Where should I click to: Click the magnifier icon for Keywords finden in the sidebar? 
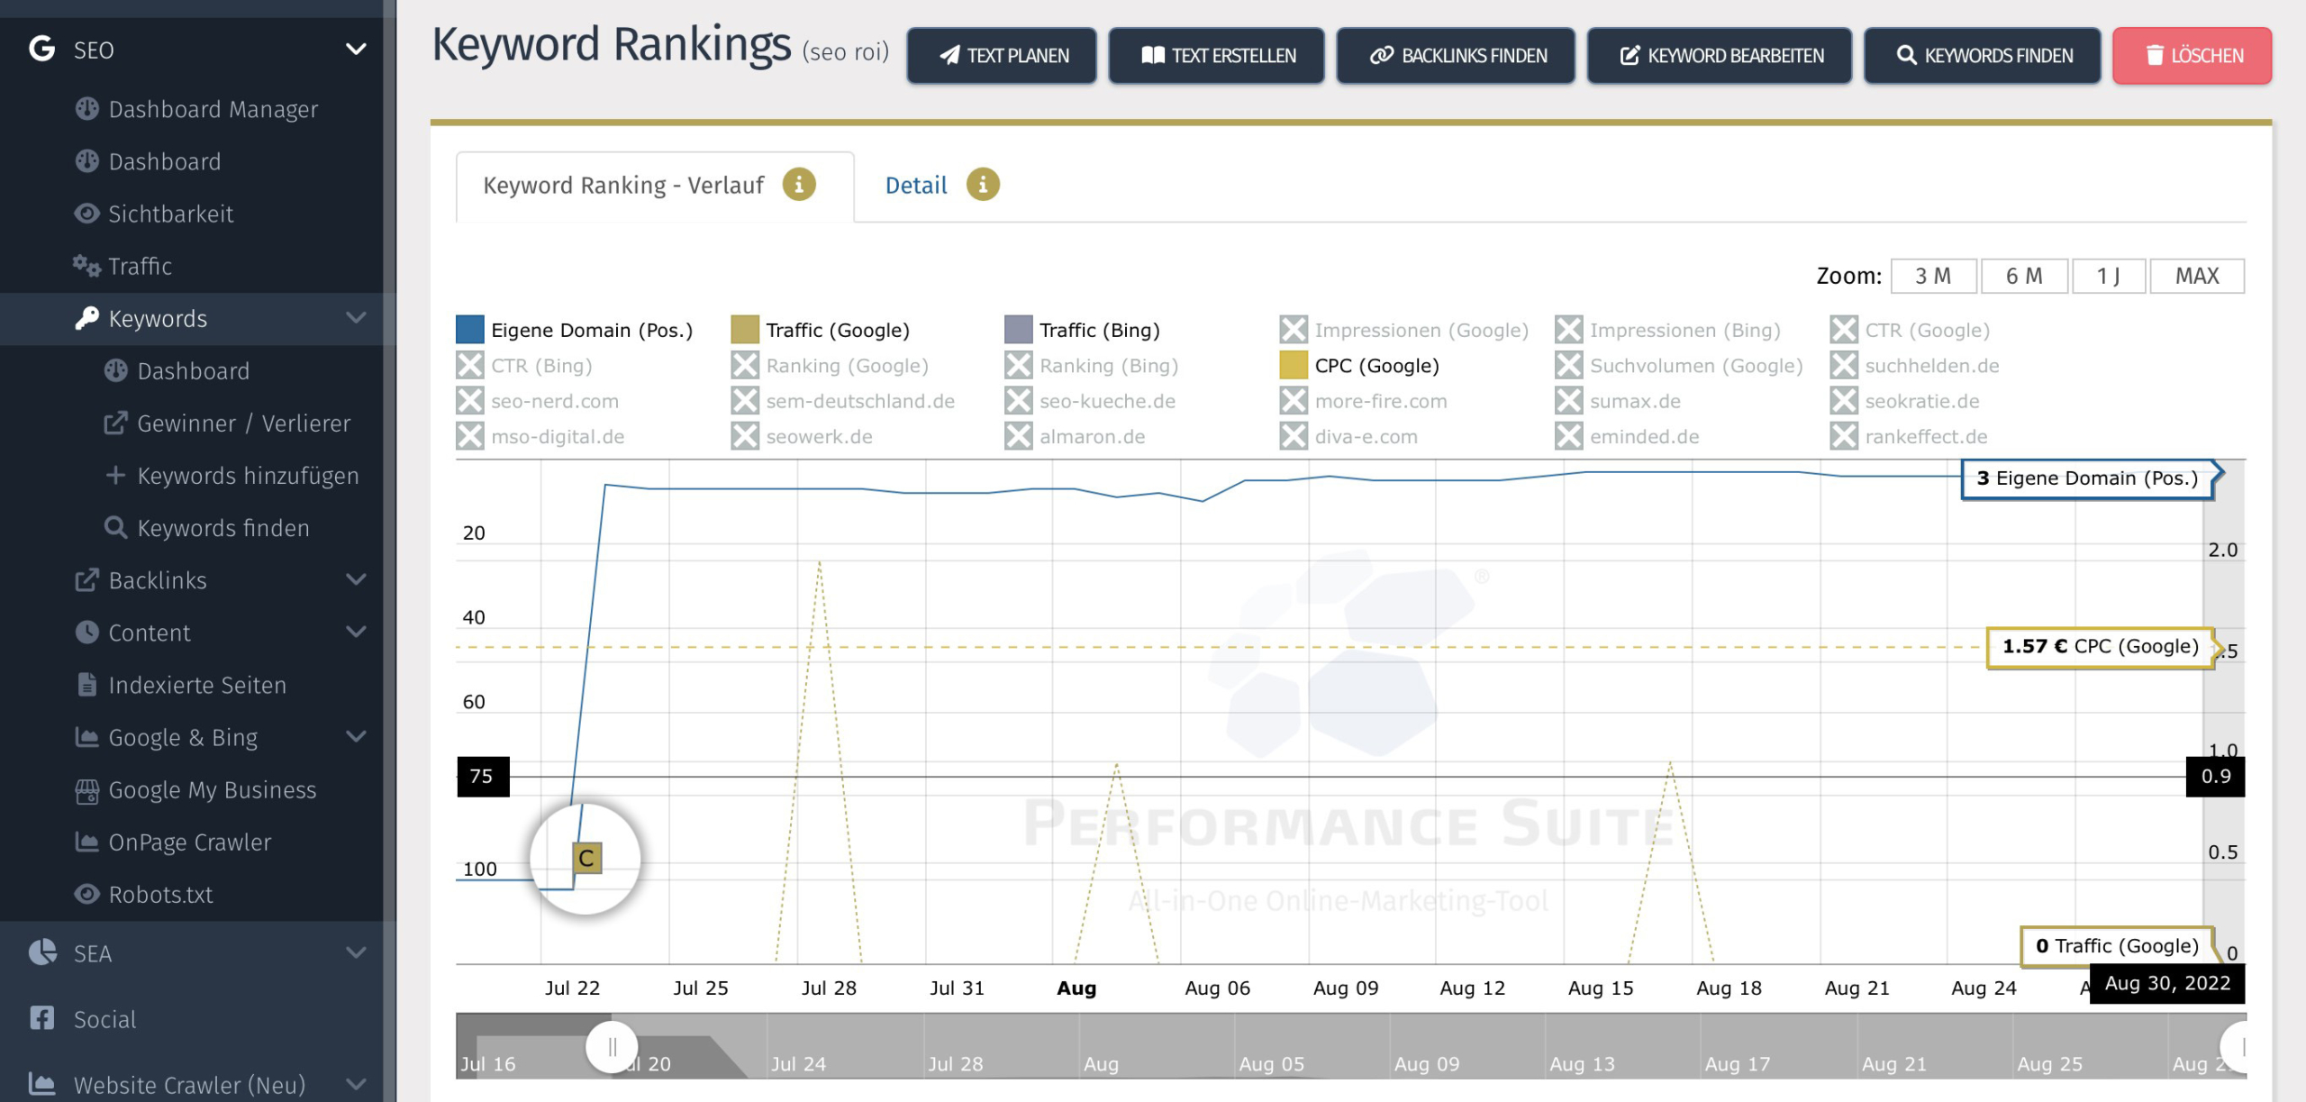point(115,527)
